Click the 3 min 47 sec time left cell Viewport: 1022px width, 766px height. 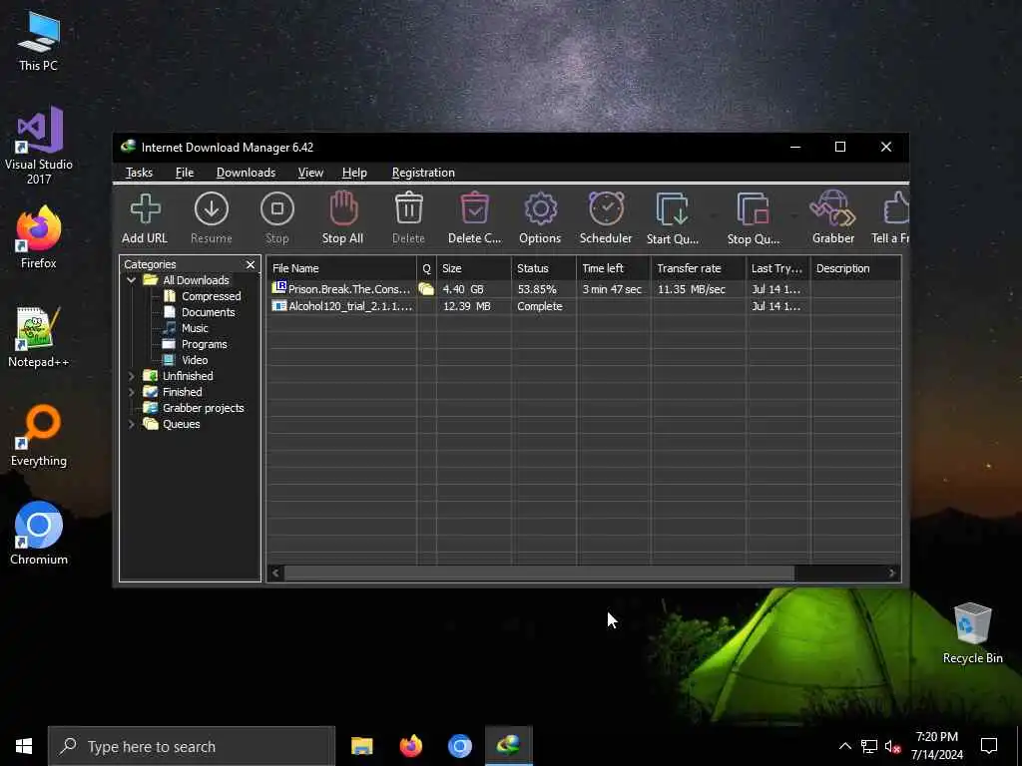(612, 289)
